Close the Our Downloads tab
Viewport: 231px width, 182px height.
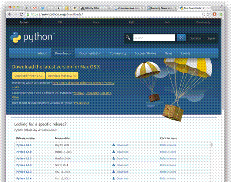[208, 8]
